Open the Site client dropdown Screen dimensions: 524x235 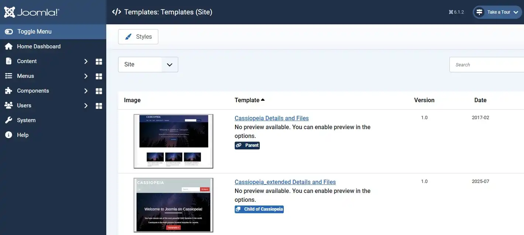148,65
